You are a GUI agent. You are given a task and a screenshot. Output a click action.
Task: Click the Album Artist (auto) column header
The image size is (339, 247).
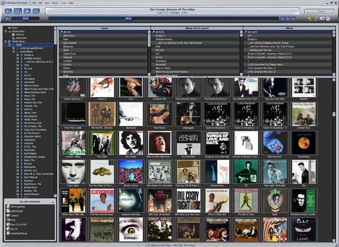coord(197,28)
